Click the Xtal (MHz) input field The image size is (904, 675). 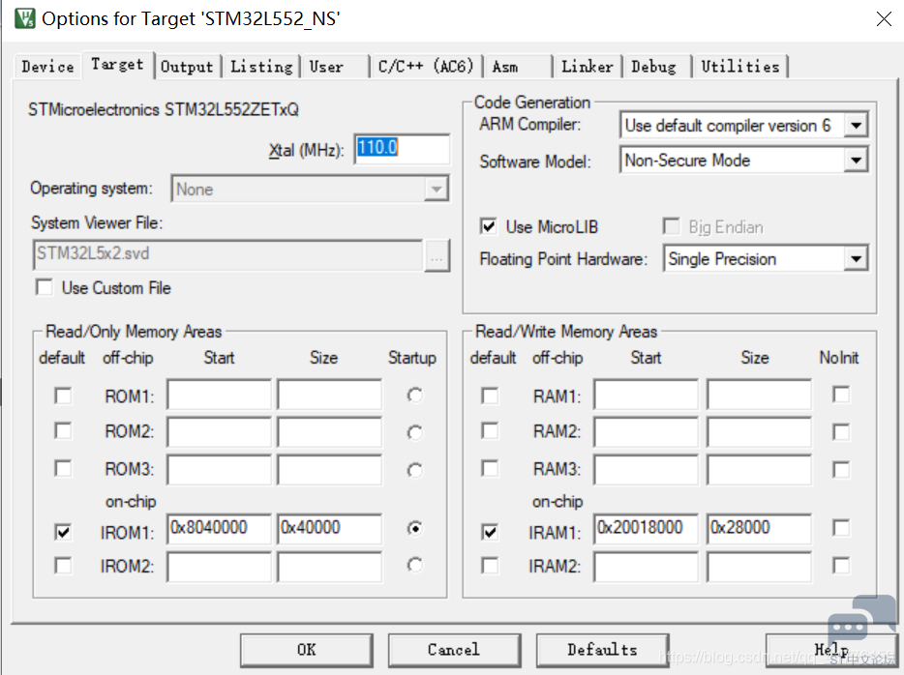pos(402,149)
